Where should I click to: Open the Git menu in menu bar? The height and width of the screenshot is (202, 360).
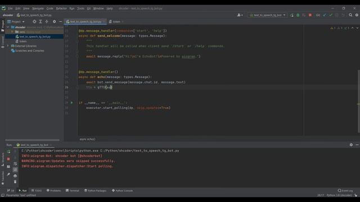click(89, 8)
